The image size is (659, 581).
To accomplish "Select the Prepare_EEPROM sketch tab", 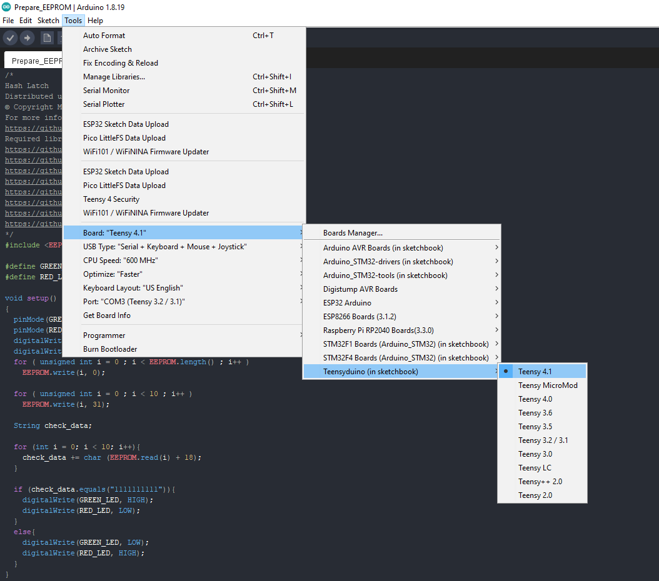I will [34, 61].
